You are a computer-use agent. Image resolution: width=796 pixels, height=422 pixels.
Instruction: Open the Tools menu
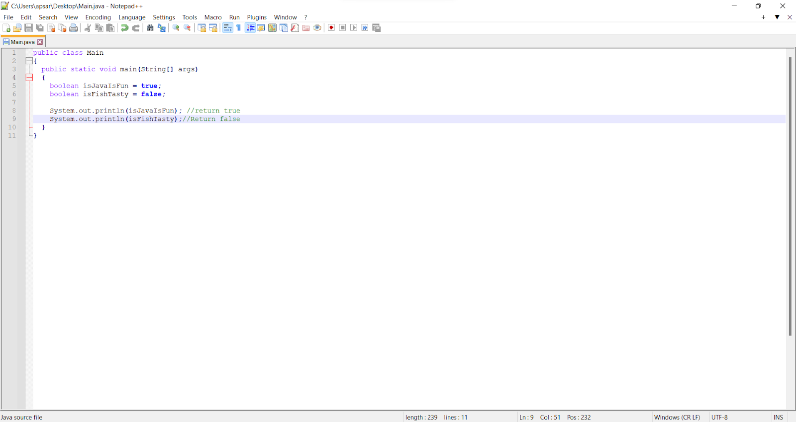[x=190, y=17]
